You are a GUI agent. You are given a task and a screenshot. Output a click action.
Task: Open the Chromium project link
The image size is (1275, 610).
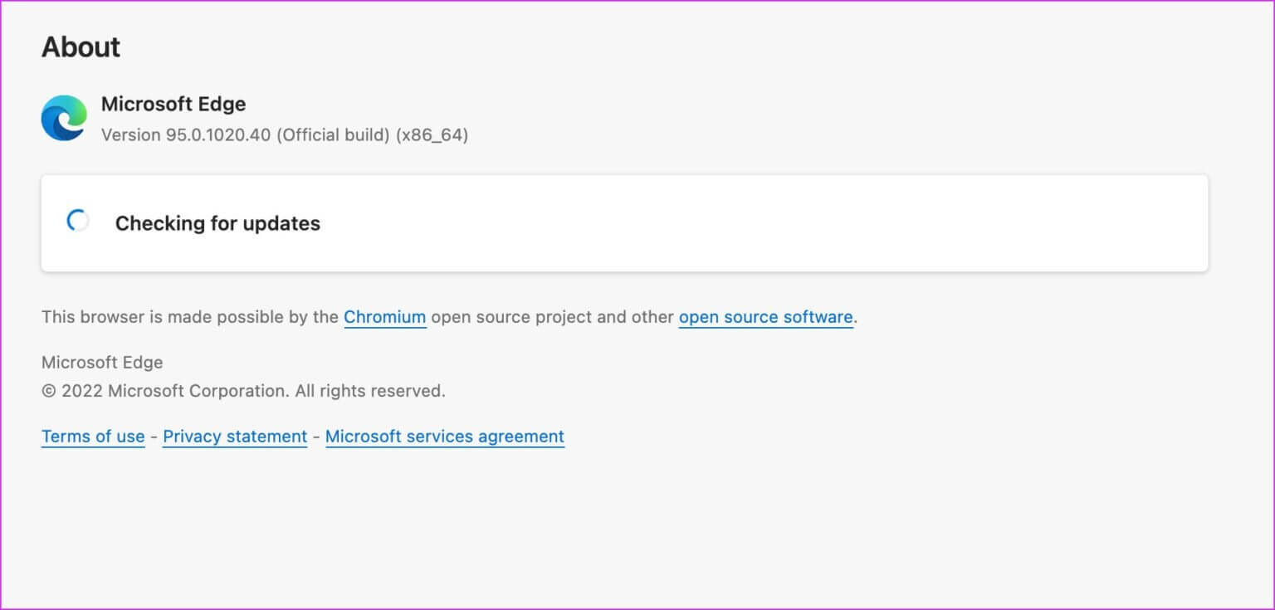click(x=384, y=317)
